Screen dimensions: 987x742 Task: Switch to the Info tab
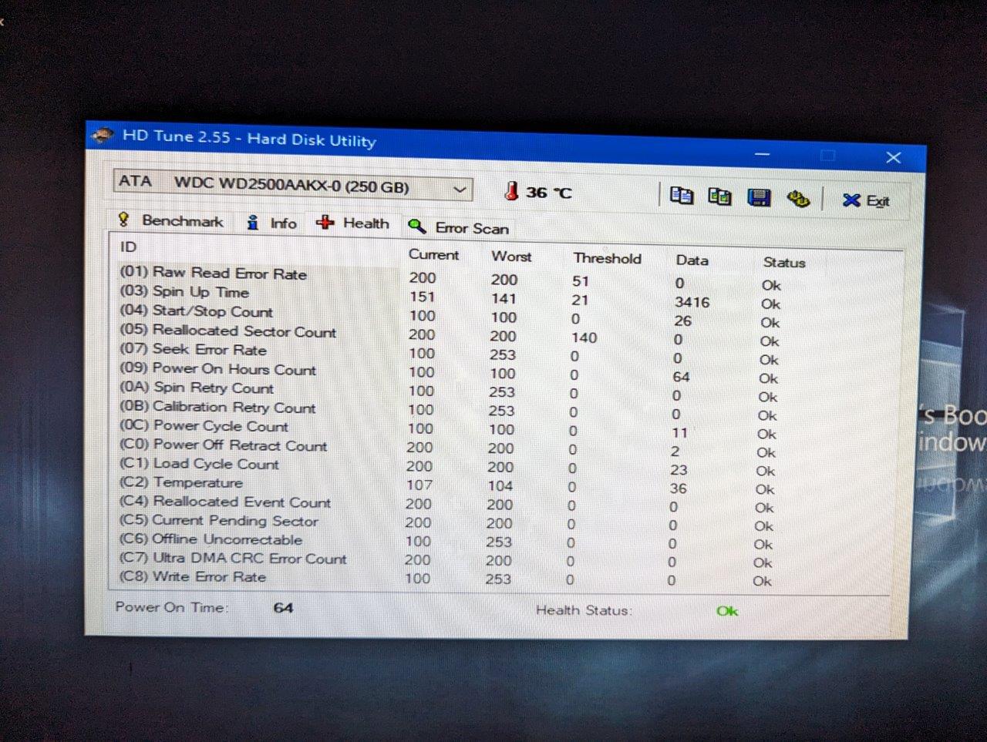271,223
